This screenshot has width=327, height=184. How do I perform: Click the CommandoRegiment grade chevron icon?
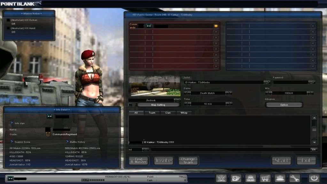coord(48,134)
